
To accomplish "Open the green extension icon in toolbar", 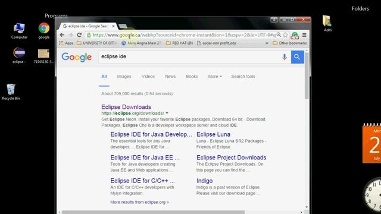I will 295,36.
